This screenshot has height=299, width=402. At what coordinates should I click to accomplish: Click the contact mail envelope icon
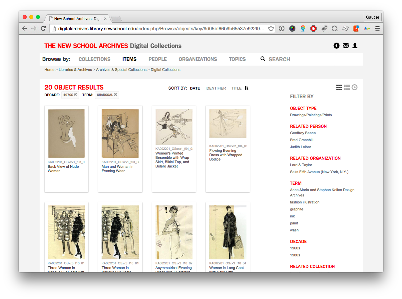coord(346,46)
